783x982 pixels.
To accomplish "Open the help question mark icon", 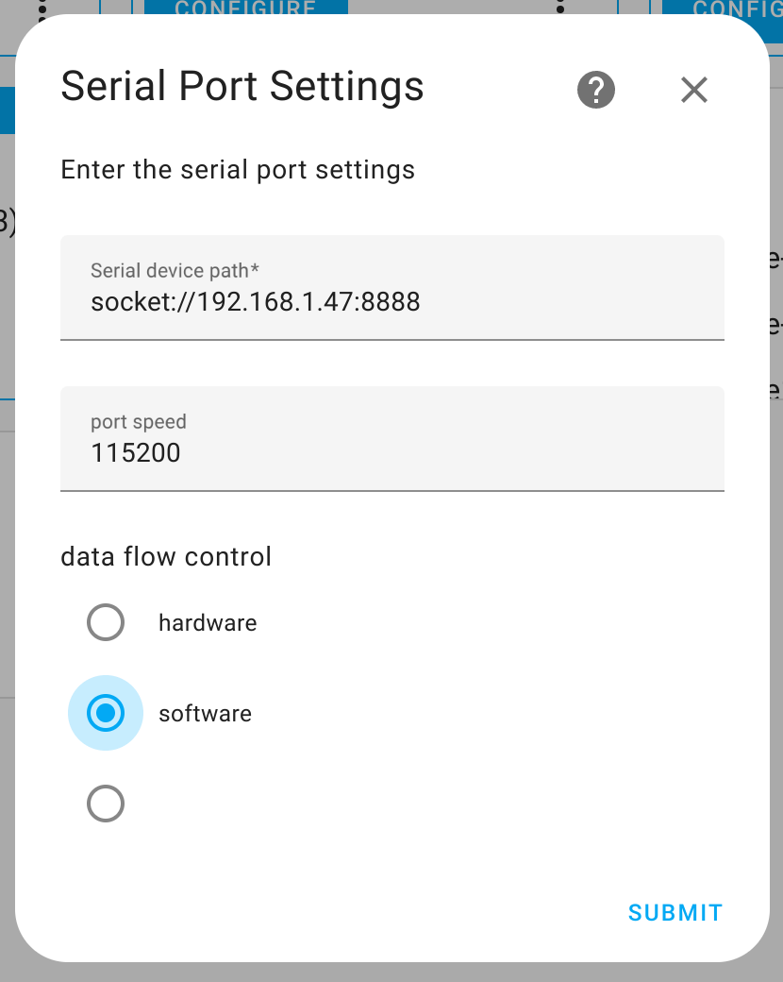I will [x=596, y=90].
